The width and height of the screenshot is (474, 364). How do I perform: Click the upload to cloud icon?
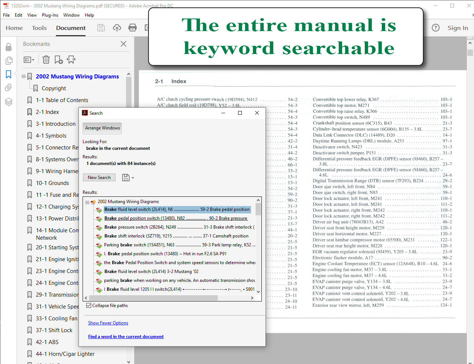[x=117, y=28]
